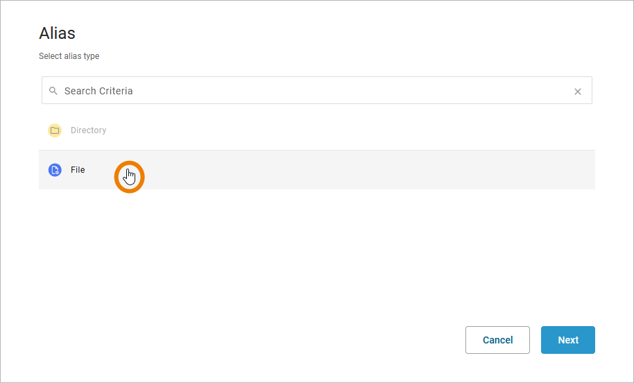Click the "Select alias type" subtitle
This screenshot has height=383, width=634.
69,56
